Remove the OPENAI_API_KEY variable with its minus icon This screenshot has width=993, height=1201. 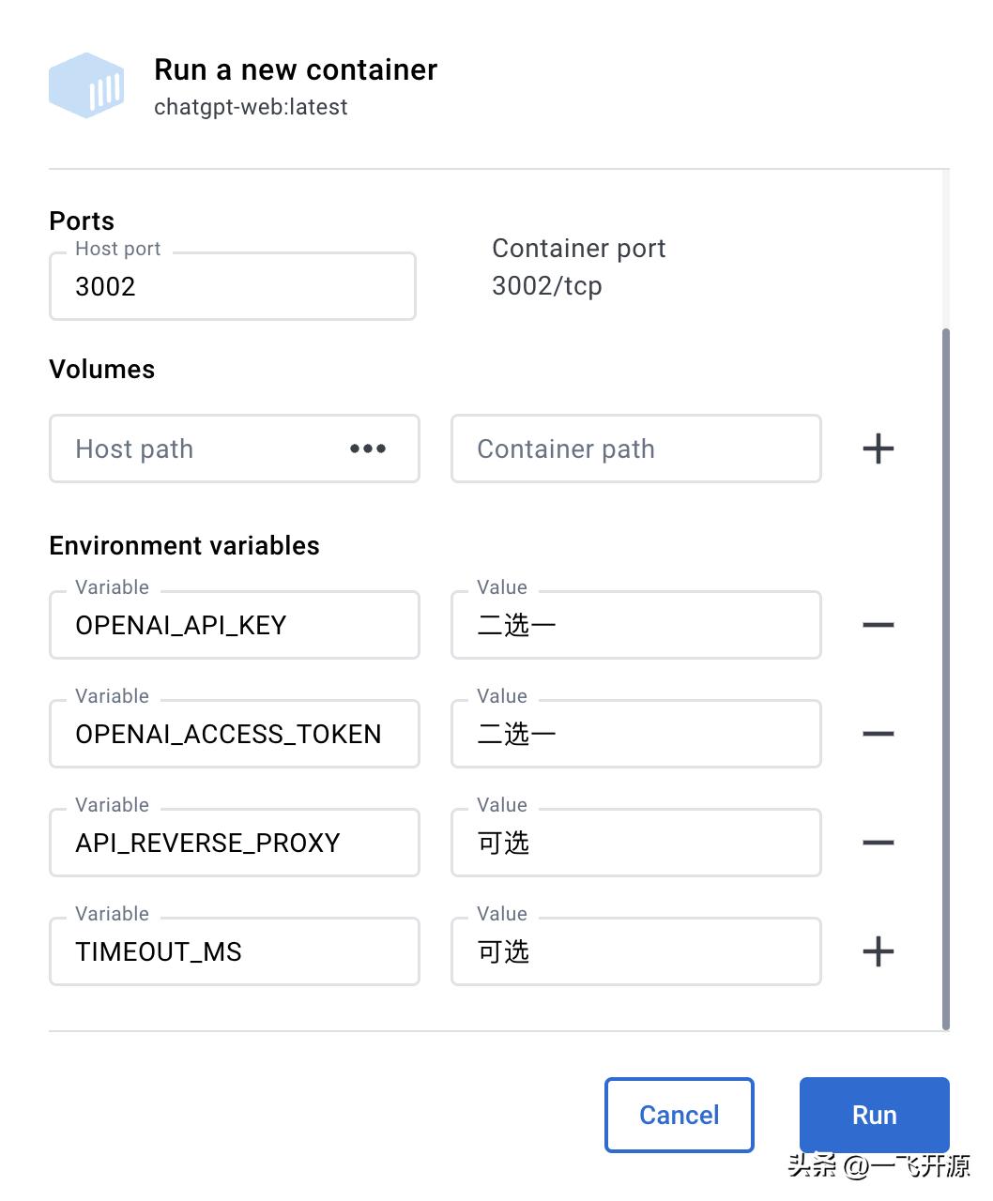coord(878,625)
